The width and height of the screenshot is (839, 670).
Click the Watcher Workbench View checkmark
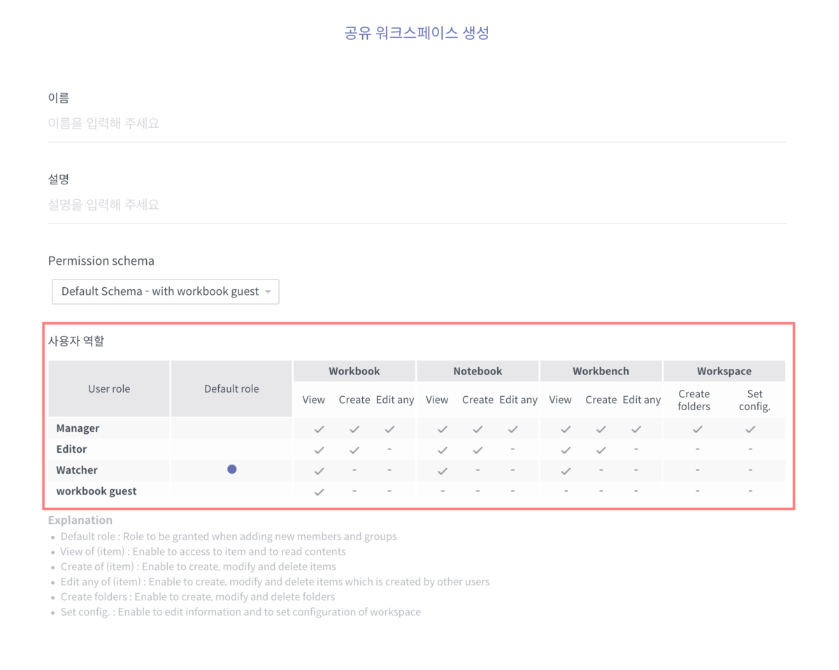click(566, 471)
